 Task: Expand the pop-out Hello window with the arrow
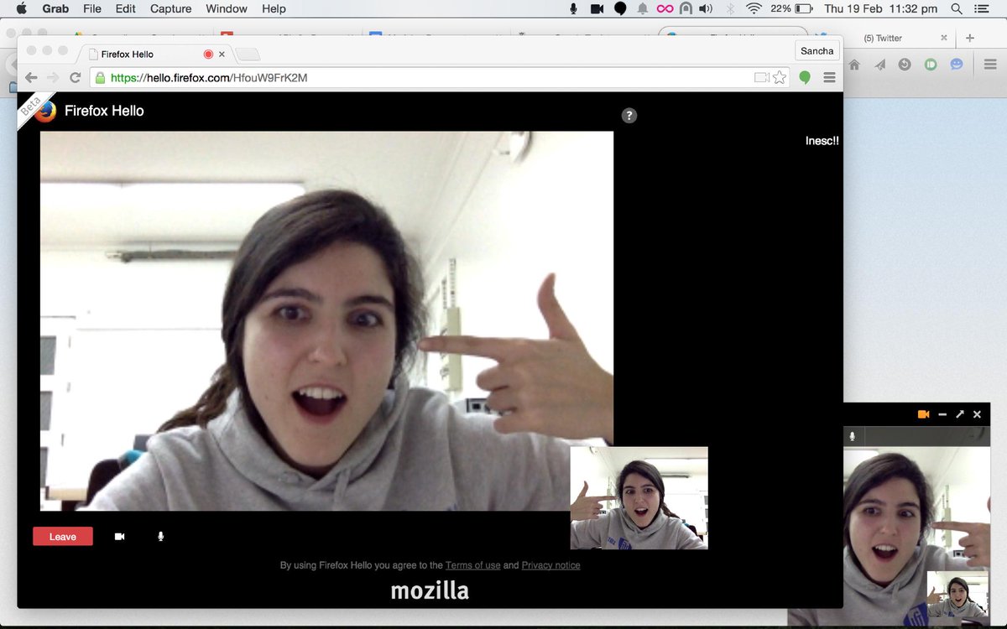click(959, 413)
